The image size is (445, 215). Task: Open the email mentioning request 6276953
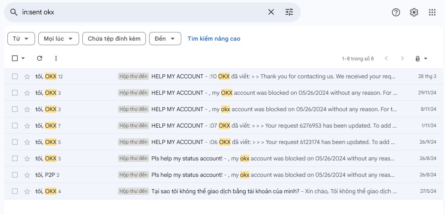(x=223, y=126)
